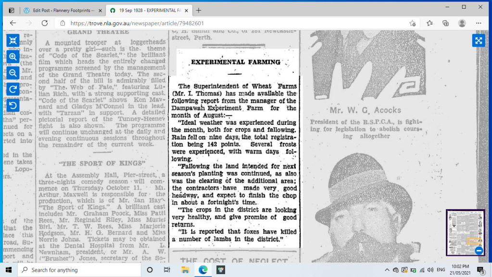Click the trove.nla.gov.au address bar

click(x=231, y=23)
